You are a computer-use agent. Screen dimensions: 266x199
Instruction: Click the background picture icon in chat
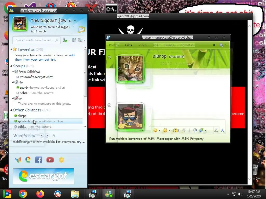point(201,130)
